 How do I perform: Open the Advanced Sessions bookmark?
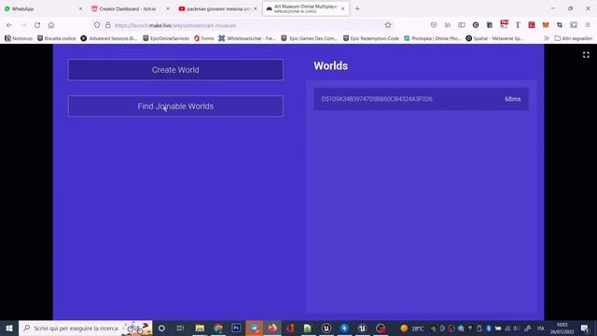[109, 38]
